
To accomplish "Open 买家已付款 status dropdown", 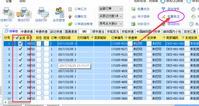I will (111, 16).
